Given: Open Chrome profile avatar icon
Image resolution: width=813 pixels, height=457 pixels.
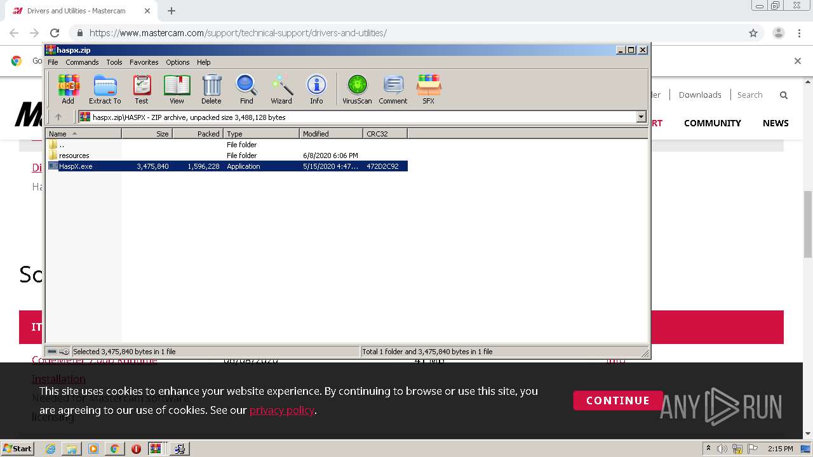Looking at the screenshot, I should (779, 33).
